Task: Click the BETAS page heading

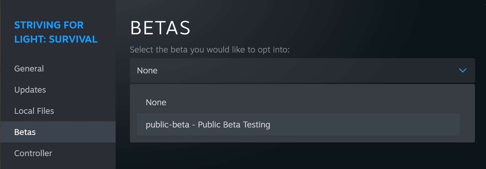Action: click(160, 28)
